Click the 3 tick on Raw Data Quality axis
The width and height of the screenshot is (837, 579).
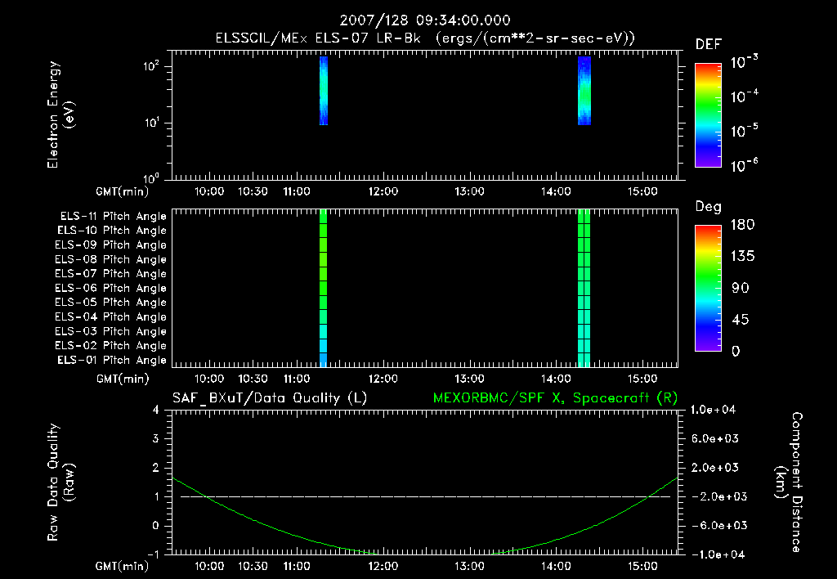coord(156,438)
